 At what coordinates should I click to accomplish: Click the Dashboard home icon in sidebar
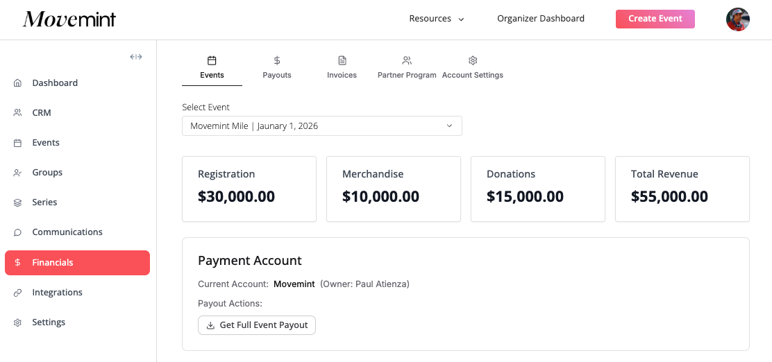click(x=18, y=83)
